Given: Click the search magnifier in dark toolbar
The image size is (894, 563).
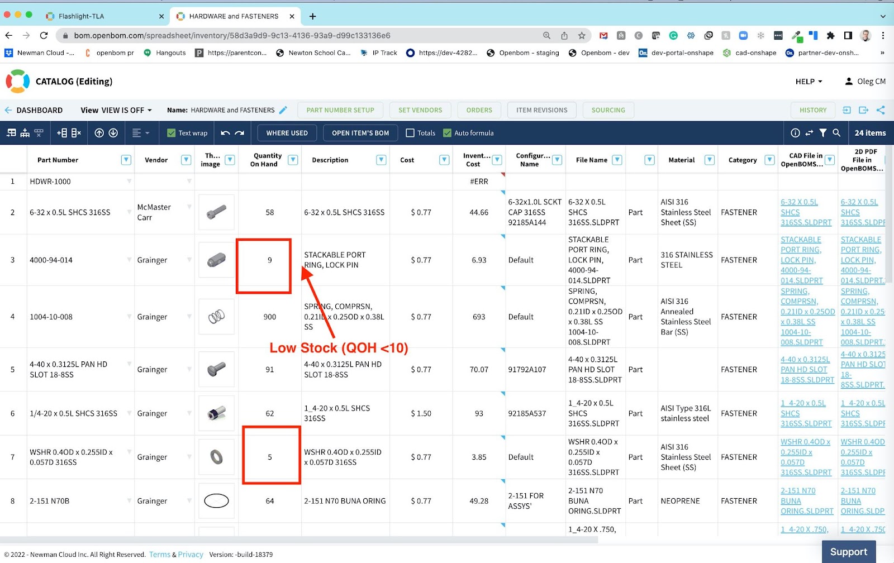Looking at the screenshot, I should (x=836, y=133).
